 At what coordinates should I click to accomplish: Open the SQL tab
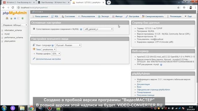(x=55, y=16)
